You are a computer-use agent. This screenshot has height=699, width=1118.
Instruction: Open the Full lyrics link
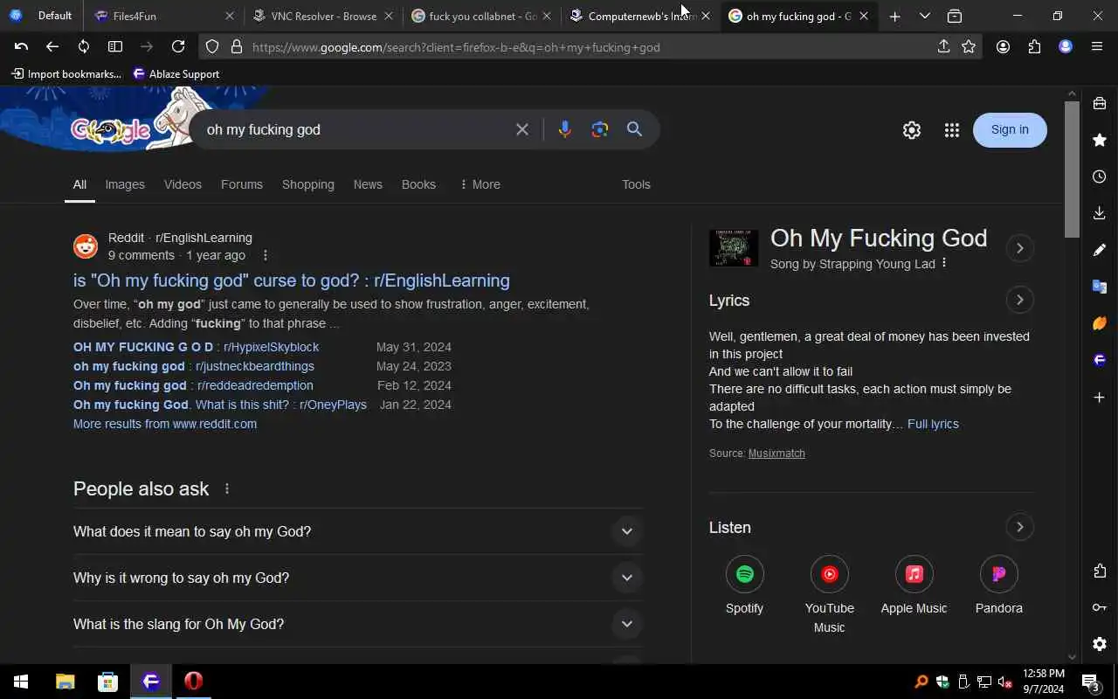933,424
